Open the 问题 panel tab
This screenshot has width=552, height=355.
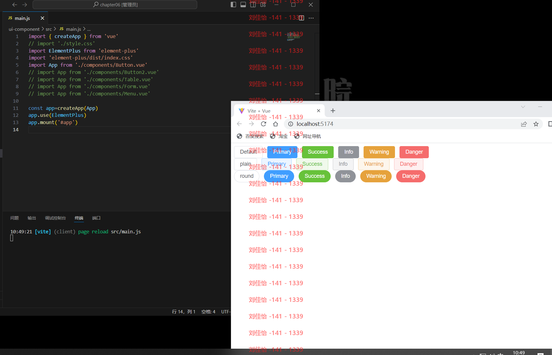tap(14, 218)
